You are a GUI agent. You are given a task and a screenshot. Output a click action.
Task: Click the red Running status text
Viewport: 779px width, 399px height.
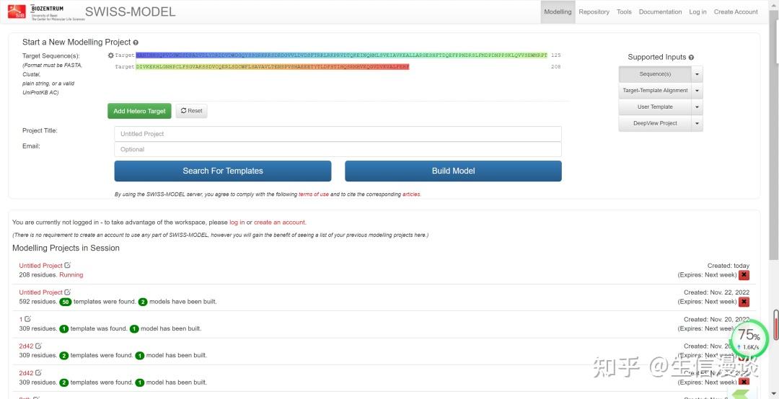click(71, 275)
